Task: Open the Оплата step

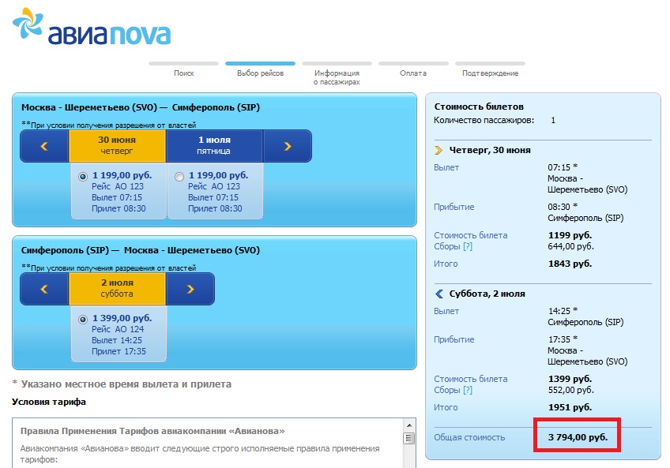Action: (x=412, y=73)
